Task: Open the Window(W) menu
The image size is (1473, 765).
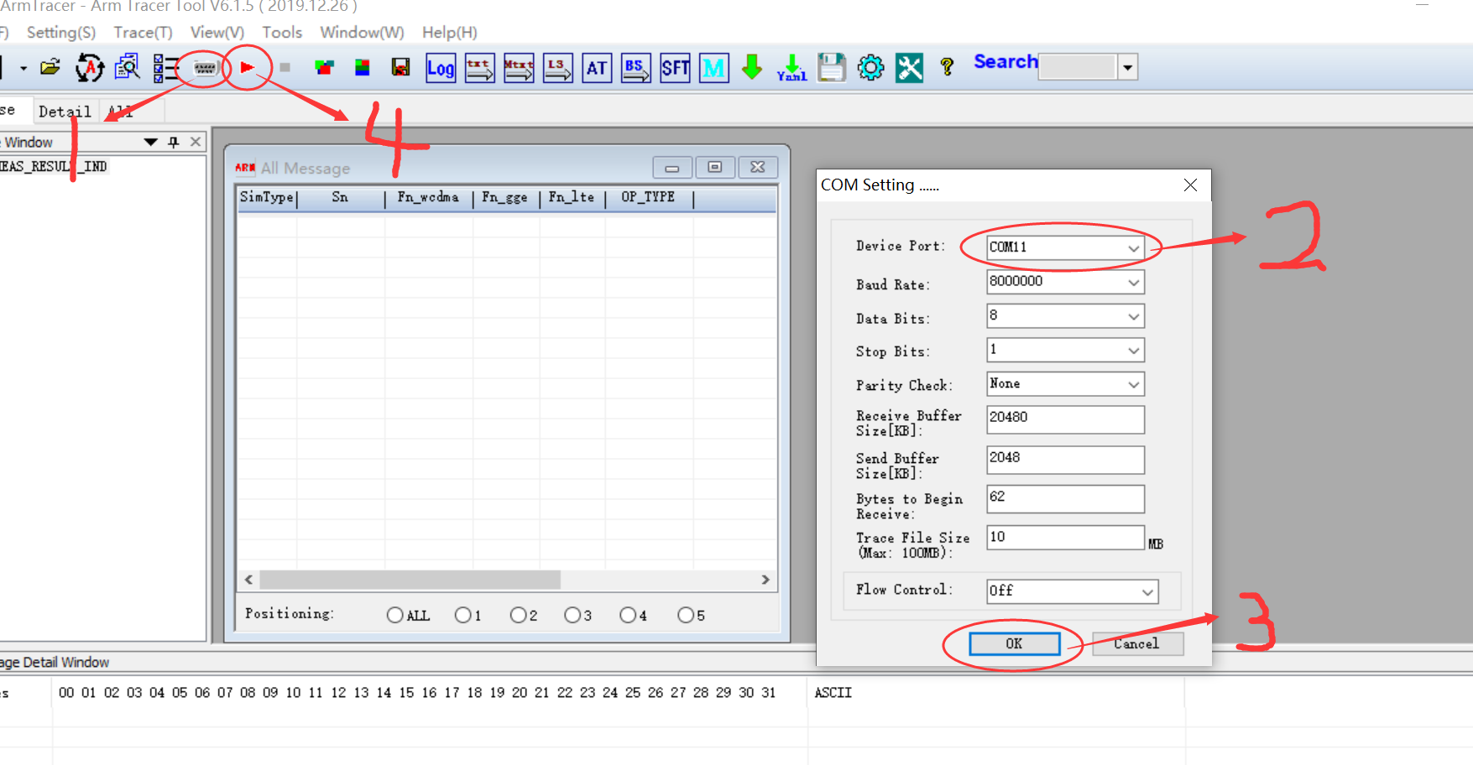Action: click(362, 32)
